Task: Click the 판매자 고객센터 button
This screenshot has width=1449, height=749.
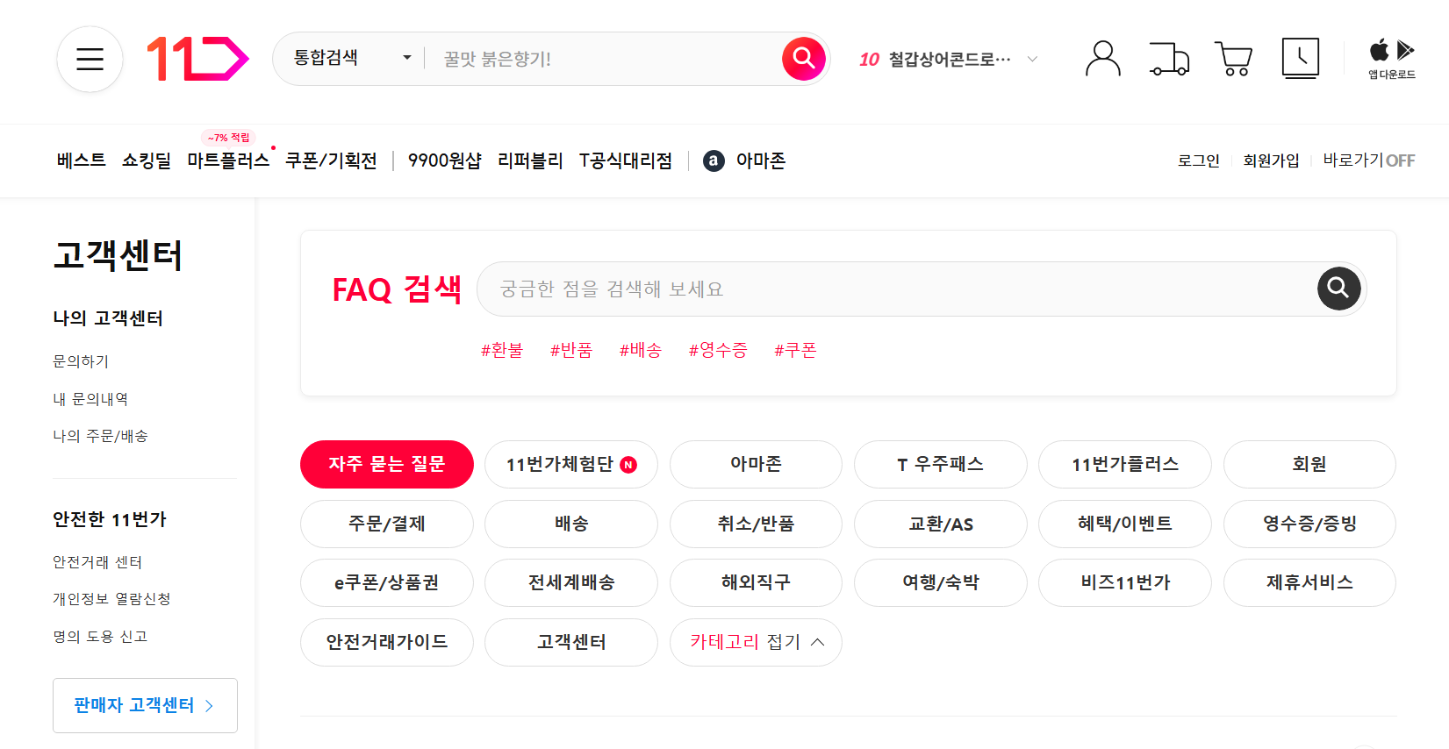Action: [x=145, y=705]
